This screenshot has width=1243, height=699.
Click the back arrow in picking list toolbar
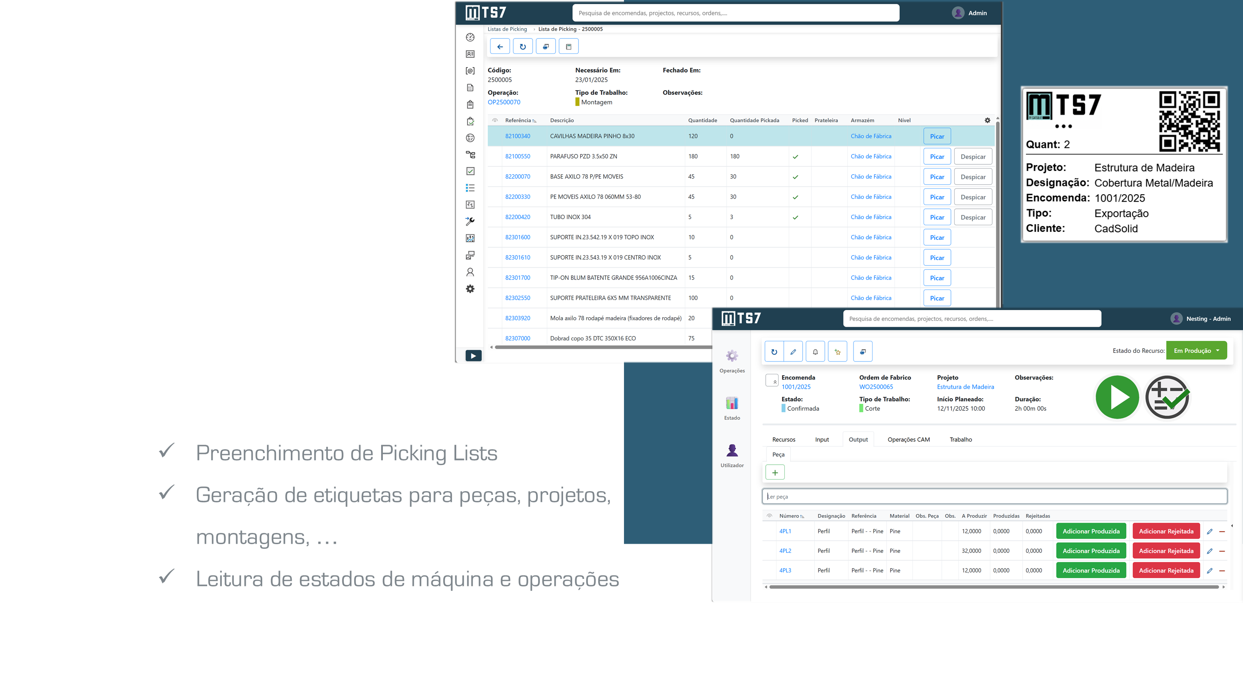point(499,47)
